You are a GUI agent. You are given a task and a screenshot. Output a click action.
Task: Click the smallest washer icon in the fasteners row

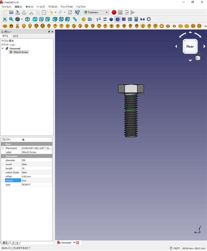pos(174,26)
